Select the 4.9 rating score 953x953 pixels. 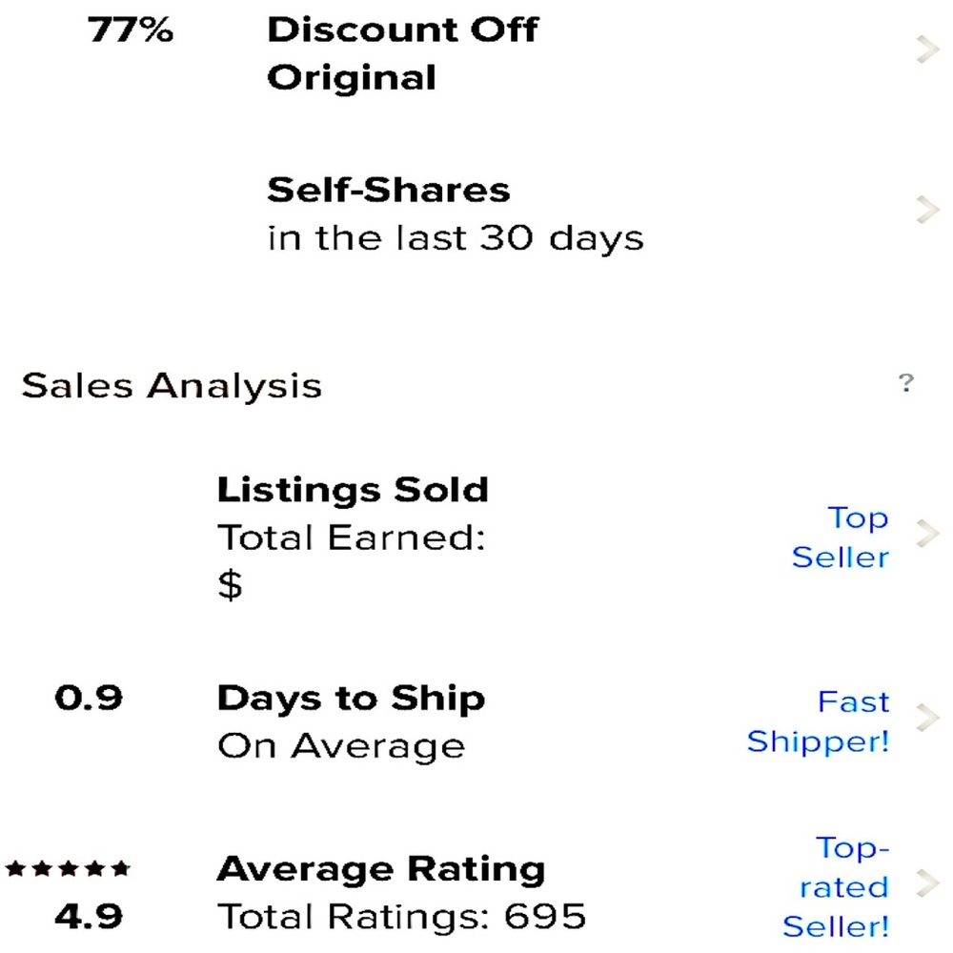[x=89, y=917]
